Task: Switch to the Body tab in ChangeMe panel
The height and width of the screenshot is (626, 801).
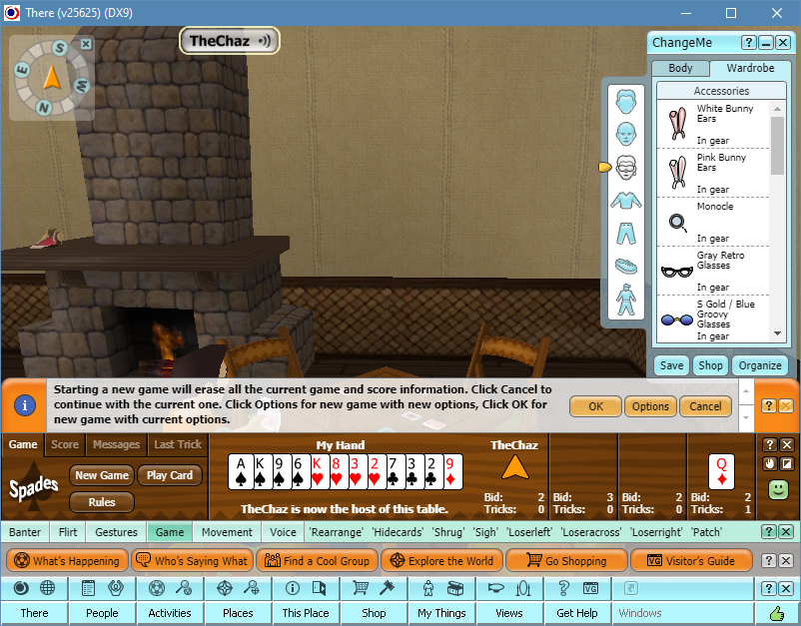Action: (x=680, y=68)
